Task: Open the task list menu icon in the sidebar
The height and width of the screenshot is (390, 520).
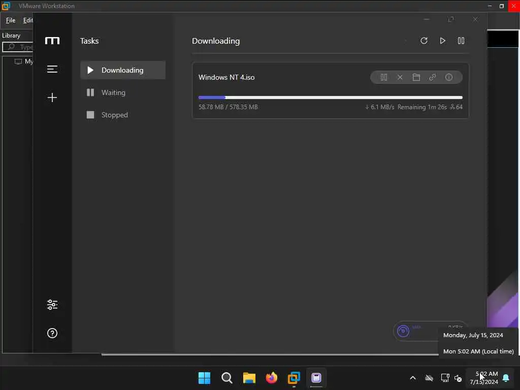Action: click(x=52, y=69)
